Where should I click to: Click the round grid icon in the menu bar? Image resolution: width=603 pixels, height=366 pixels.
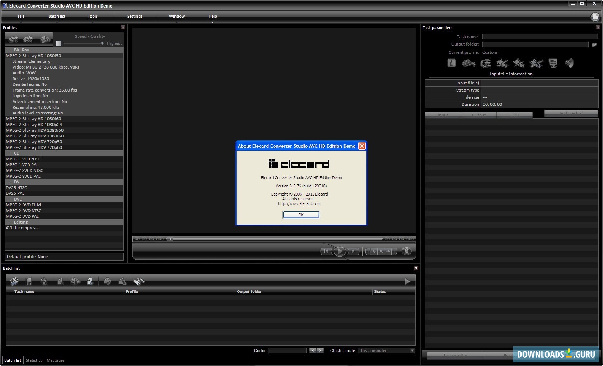pyautogui.click(x=595, y=17)
